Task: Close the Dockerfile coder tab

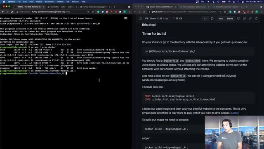Action: click(76, 7)
